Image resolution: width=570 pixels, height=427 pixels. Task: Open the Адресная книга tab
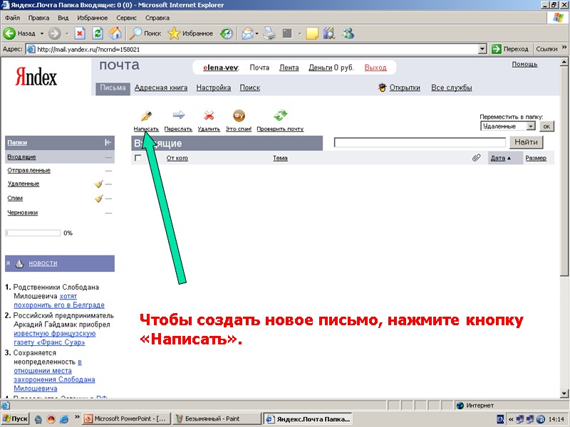click(161, 88)
